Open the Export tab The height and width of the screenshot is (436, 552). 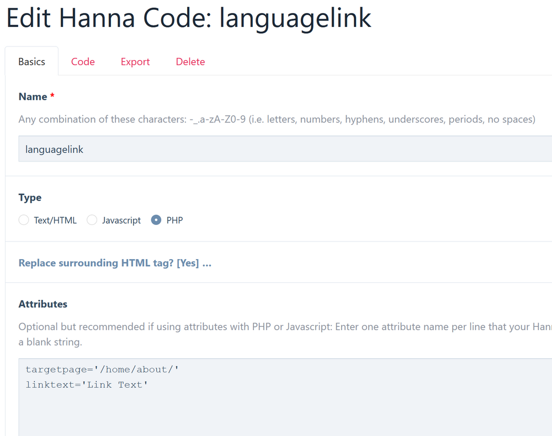pyautogui.click(x=135, y=62)
